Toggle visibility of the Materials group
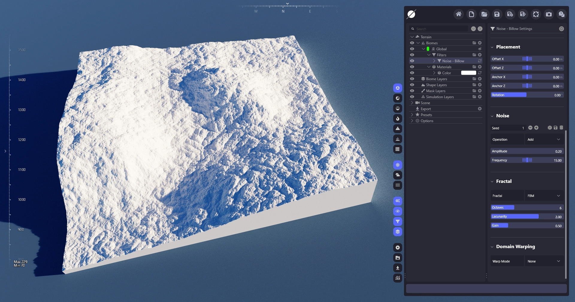 (412, 67)
